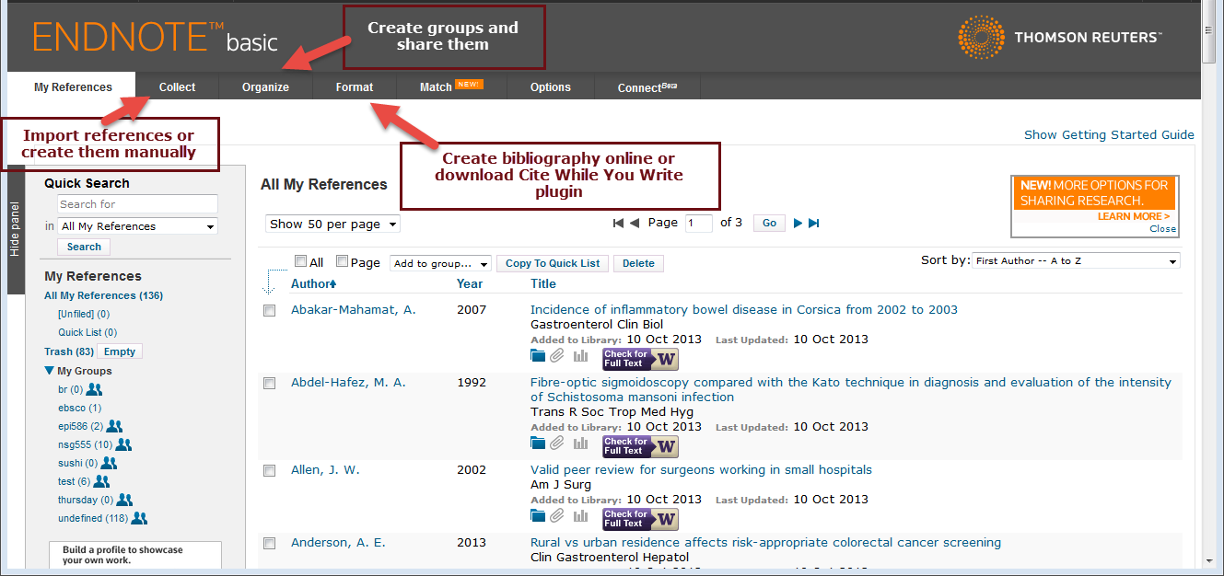The image size is (1224, 576).
Task: Click the Search for input field
Action: (x=137, y=204)
